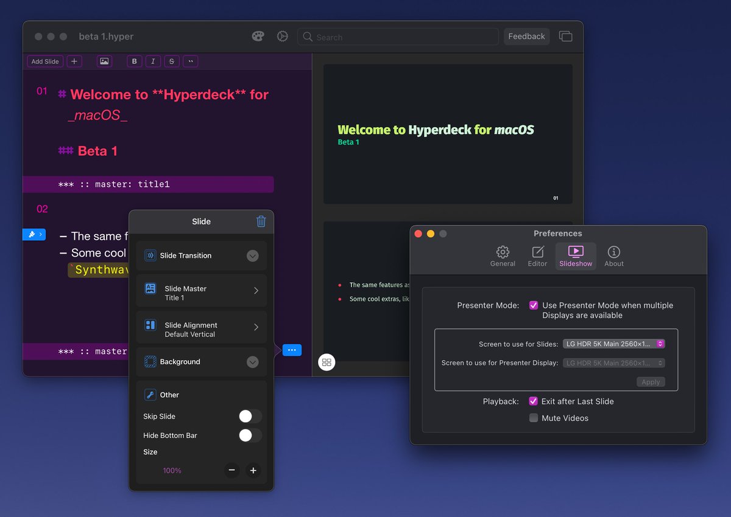The width and height of the screenshot is (731, 517).
Task: Apply italic with the I button
Action: [x=153, y=61]
